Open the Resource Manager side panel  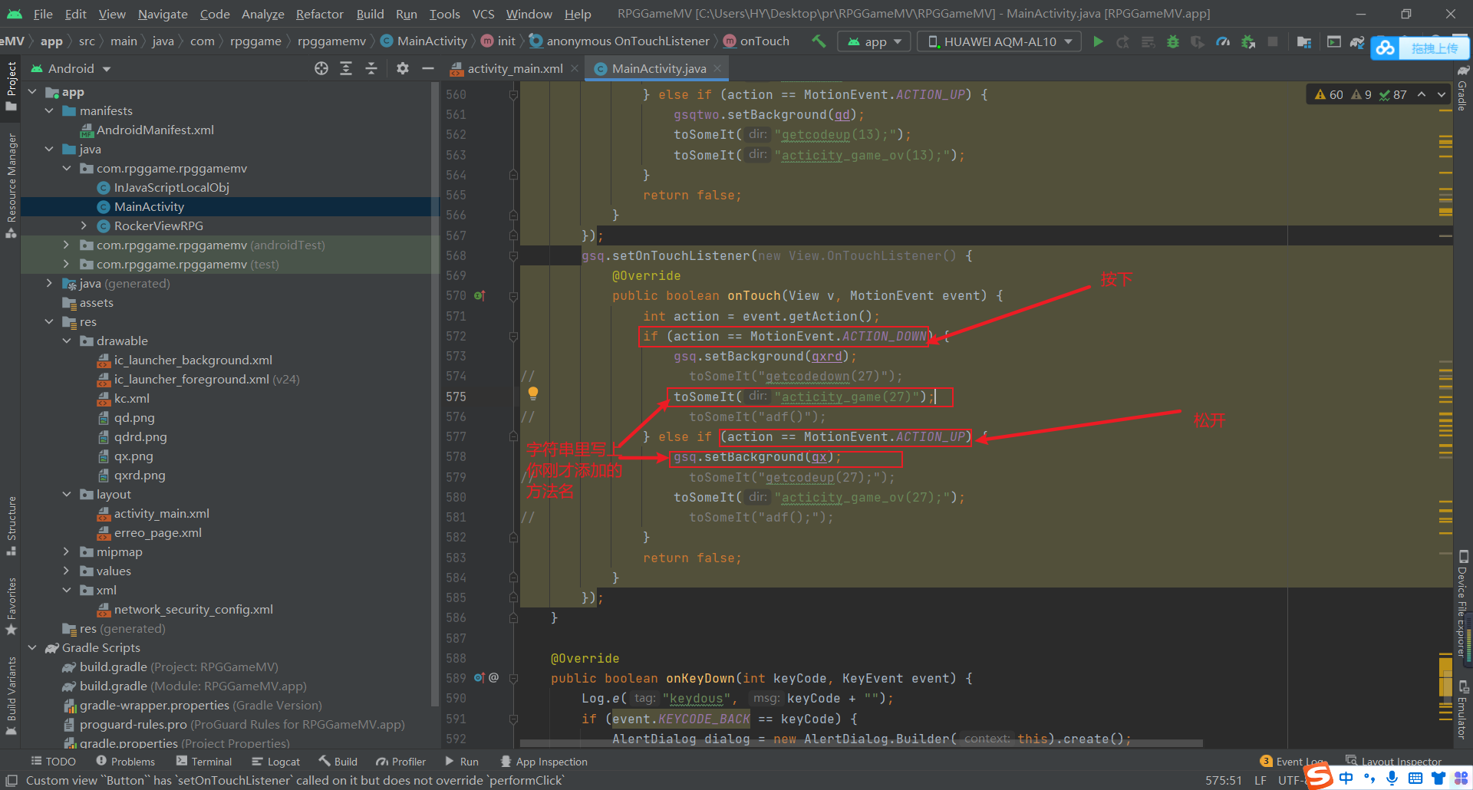(11, 185)
